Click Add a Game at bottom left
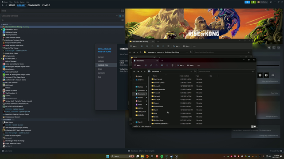Viewport: 284px width, 159px height. point(7,151)
